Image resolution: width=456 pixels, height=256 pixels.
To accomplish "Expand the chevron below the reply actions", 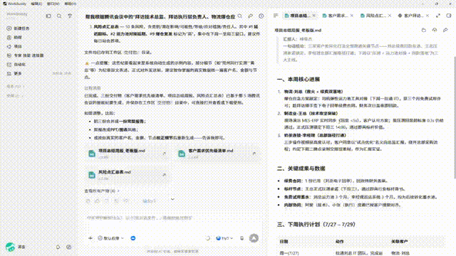I will pos(172,199).
